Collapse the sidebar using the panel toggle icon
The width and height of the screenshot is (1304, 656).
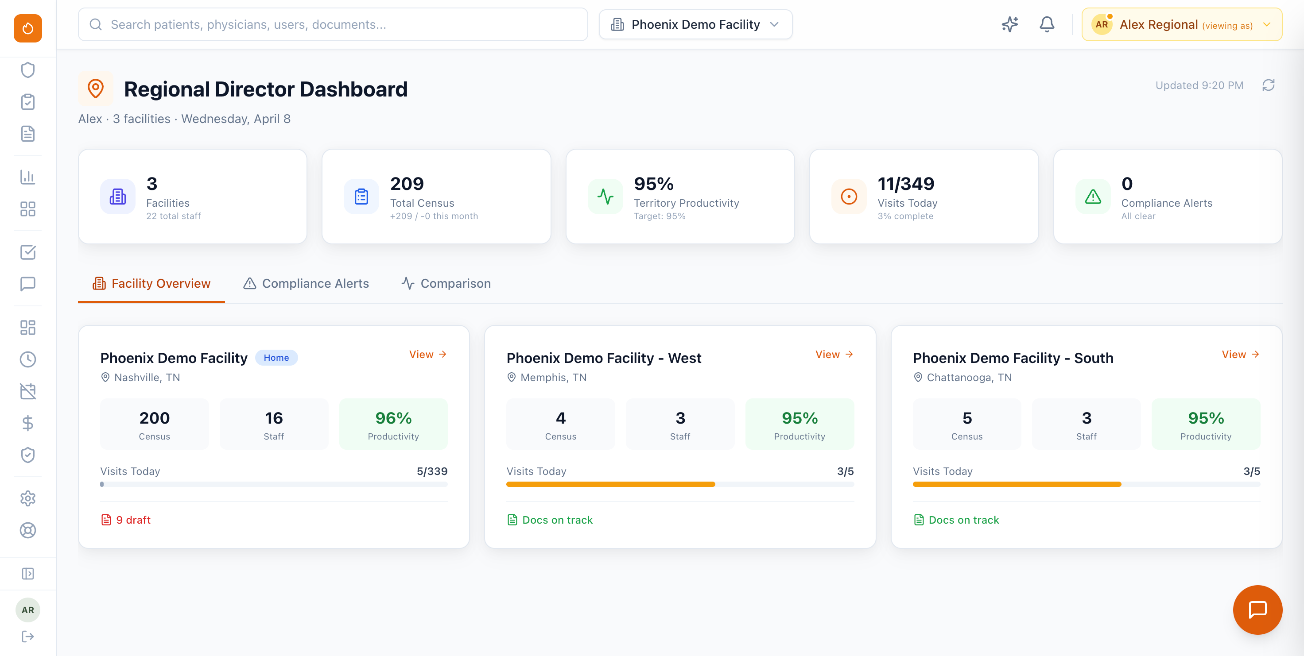[x=28, y=573]
